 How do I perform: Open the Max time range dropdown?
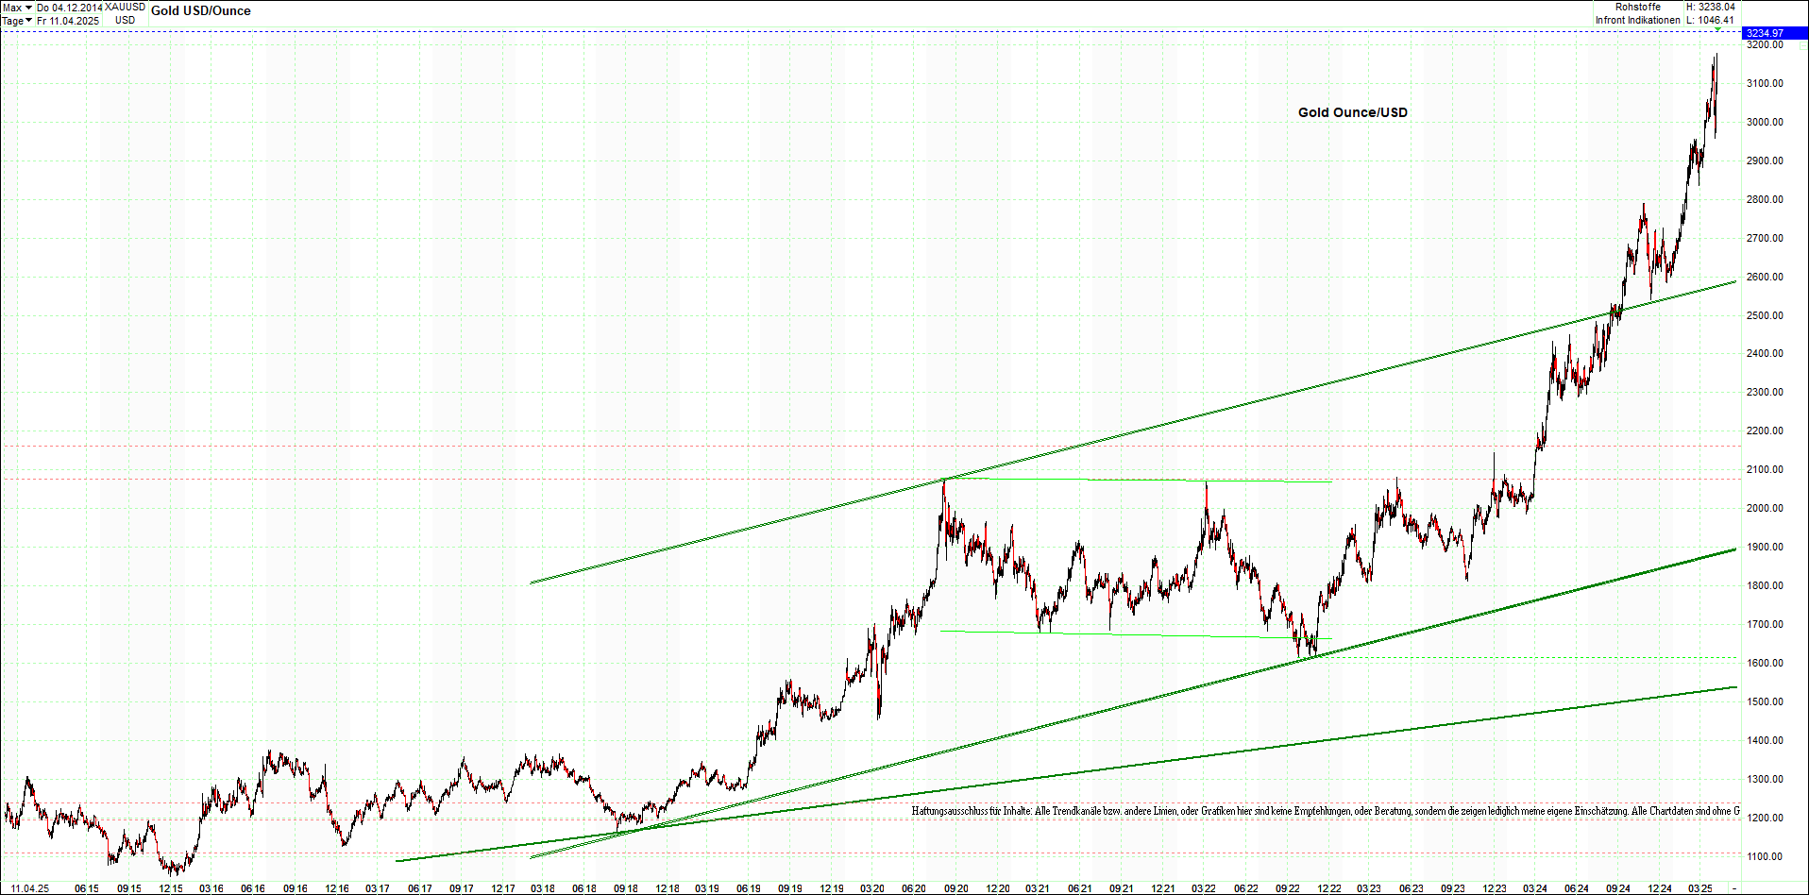pos(17,8)
